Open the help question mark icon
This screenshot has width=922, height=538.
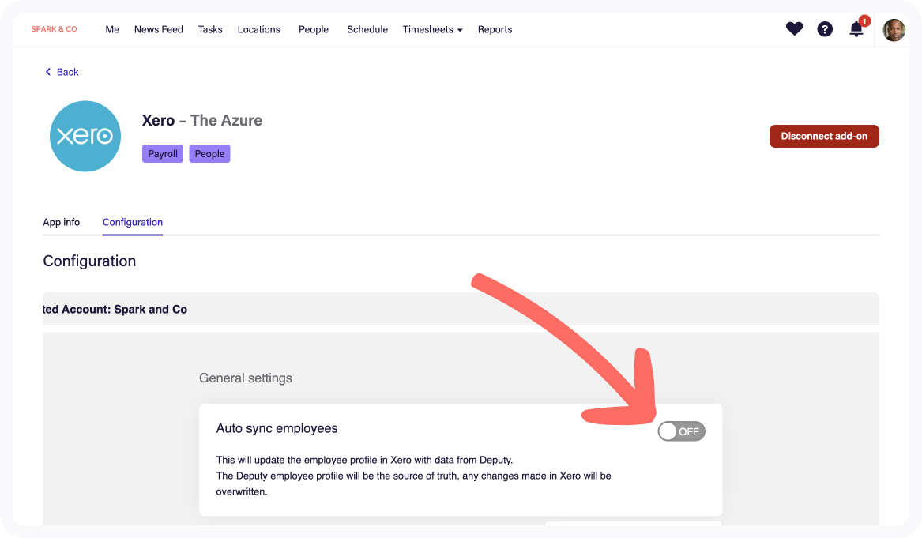pos(825,29)
